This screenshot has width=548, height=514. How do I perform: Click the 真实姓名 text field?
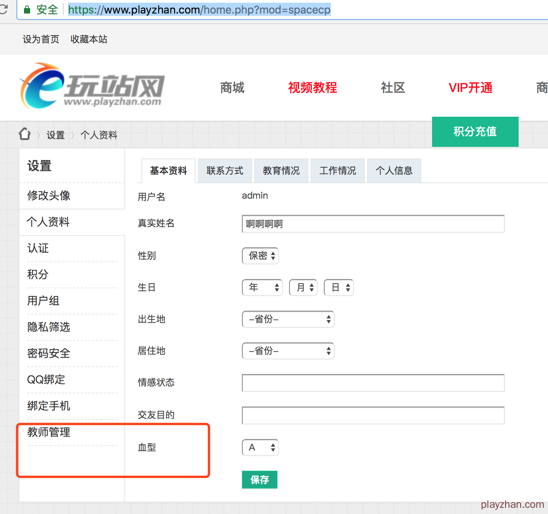pyautogui.click(x=373, y=224)
